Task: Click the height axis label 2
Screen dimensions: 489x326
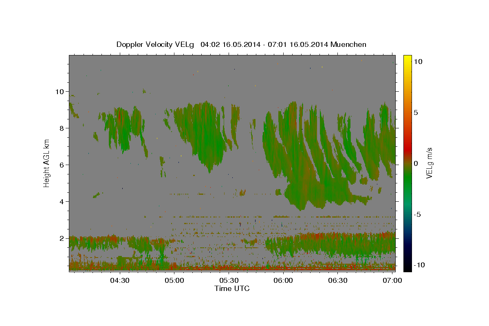Action: tap(61, 238)
